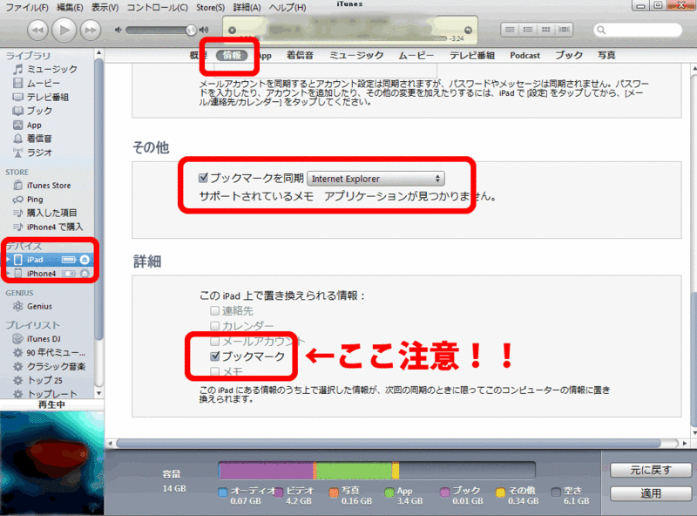The height and width of the screenshot is (516, 697).
Task: Open the 編集(E) menu
Action: (70, 8)
